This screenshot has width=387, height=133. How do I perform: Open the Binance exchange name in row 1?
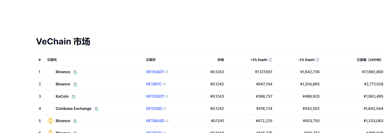coord(63,72)
